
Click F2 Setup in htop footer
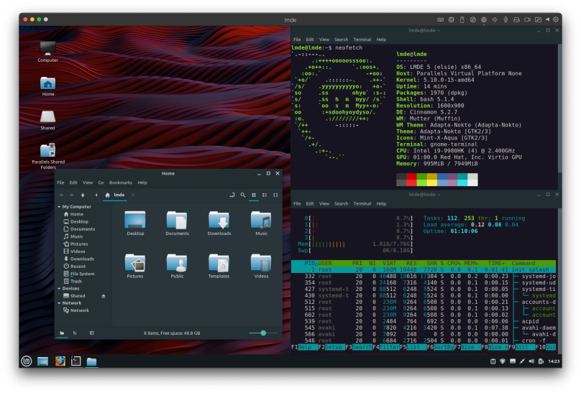point(331,347)
